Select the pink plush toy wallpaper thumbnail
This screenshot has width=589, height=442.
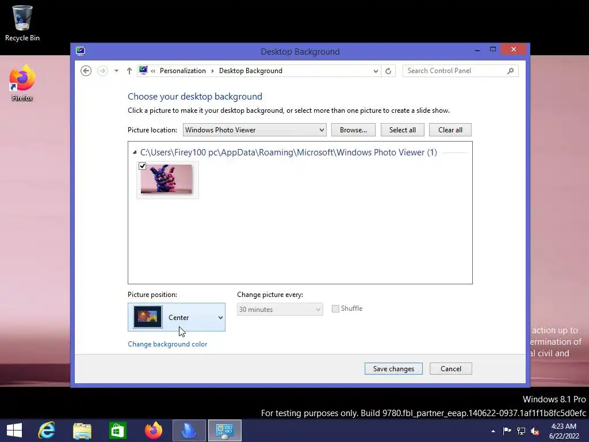click(x=166, y=180)
